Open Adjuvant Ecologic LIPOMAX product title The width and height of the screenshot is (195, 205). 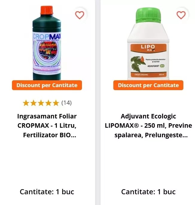click(x=148, y=126)
